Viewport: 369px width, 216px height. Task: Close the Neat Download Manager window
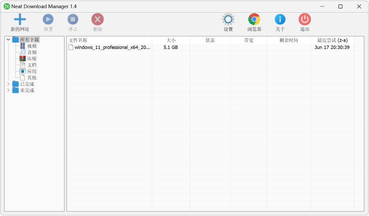coord(359,7)
